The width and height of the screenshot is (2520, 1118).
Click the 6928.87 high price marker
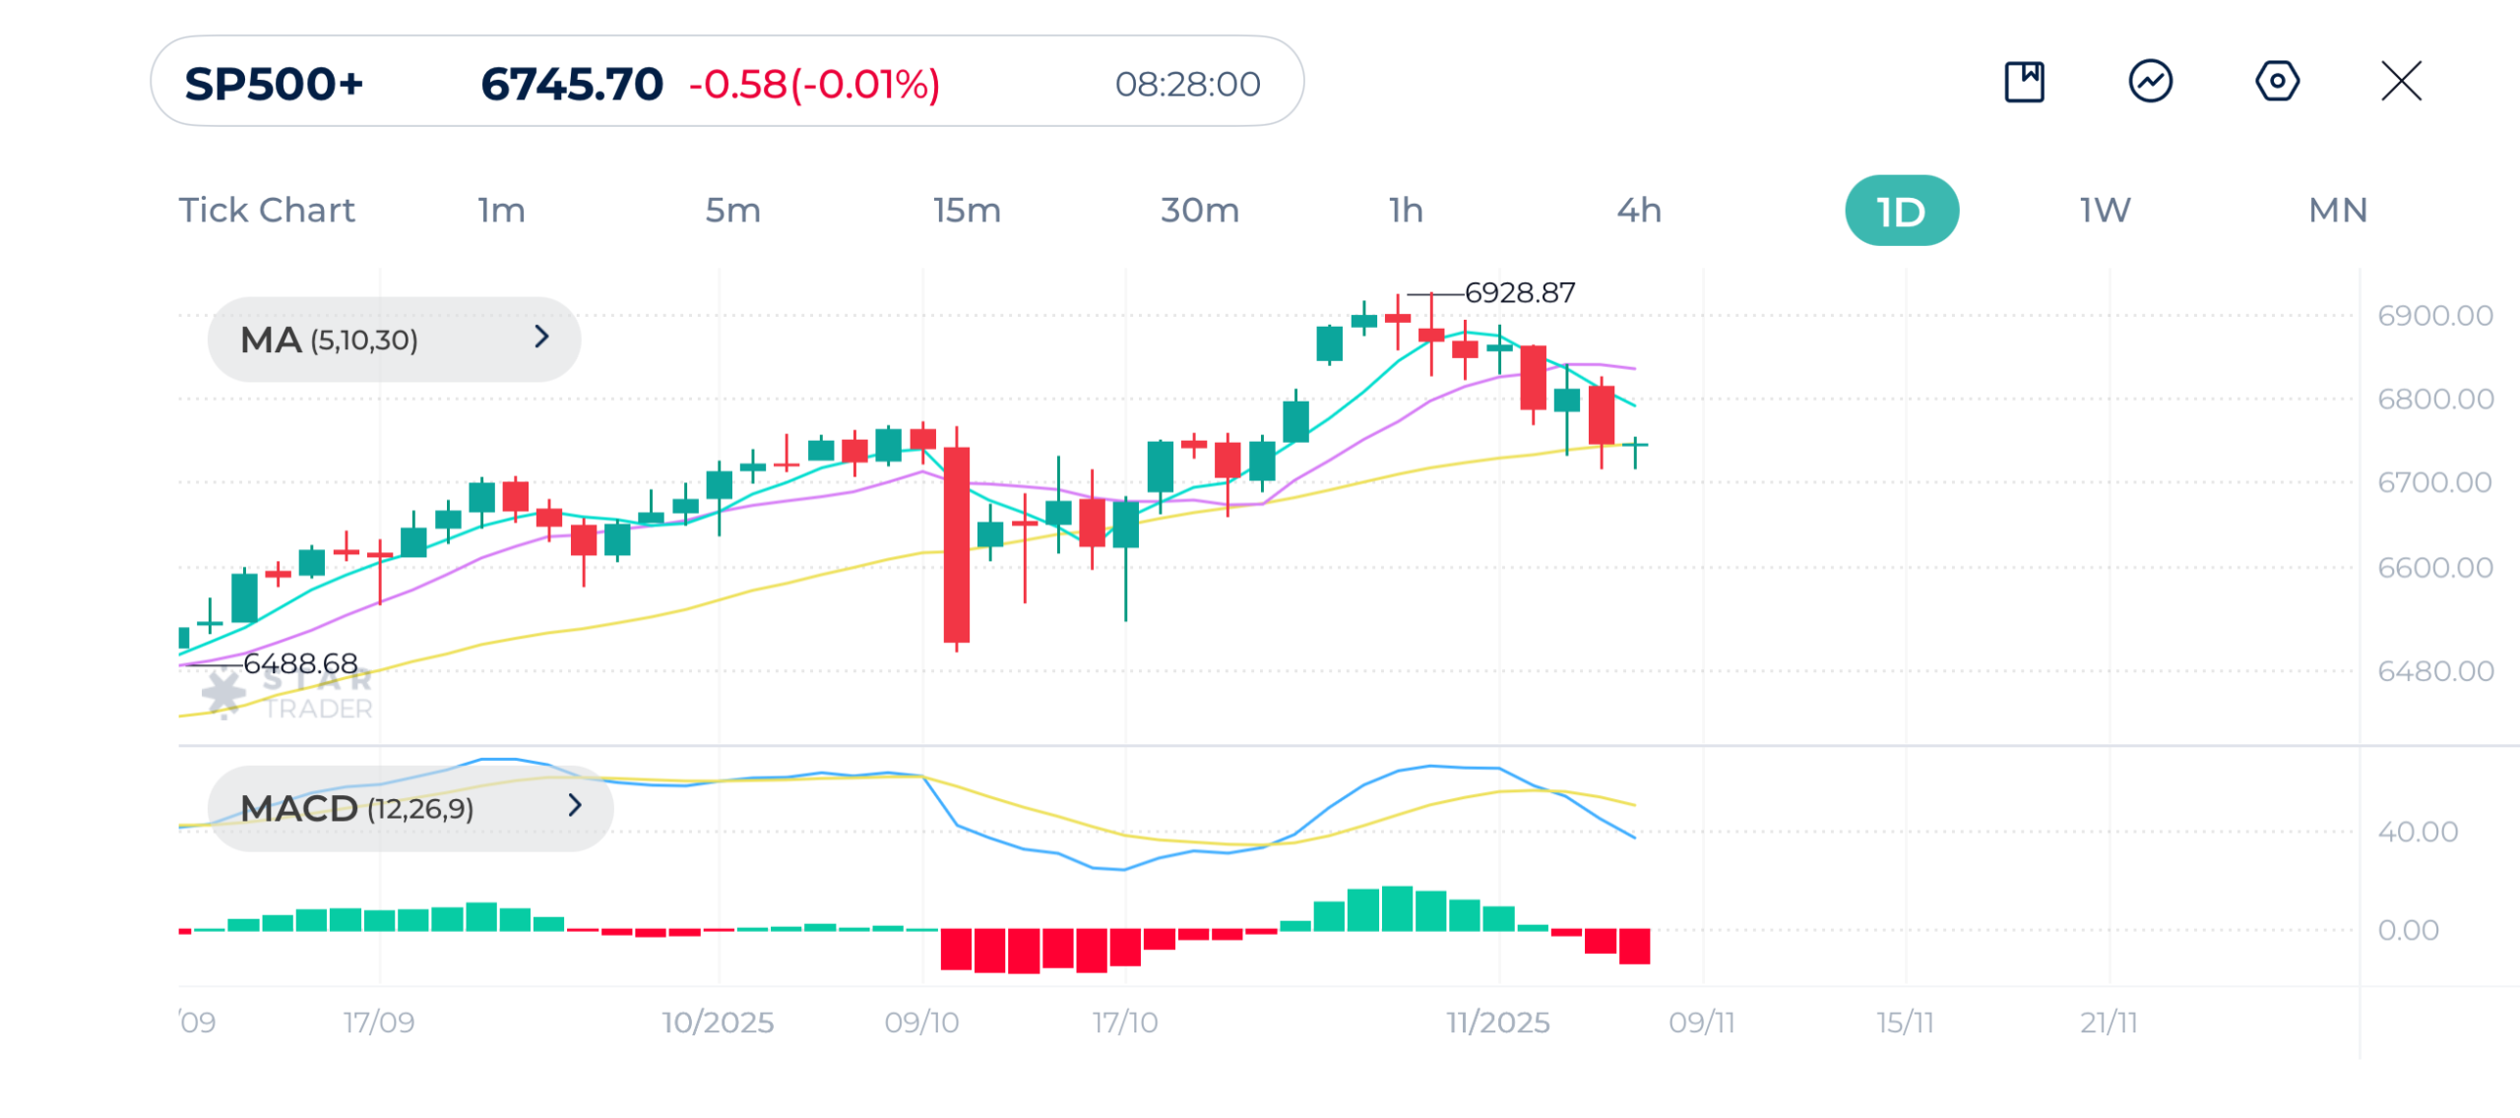1519,293
